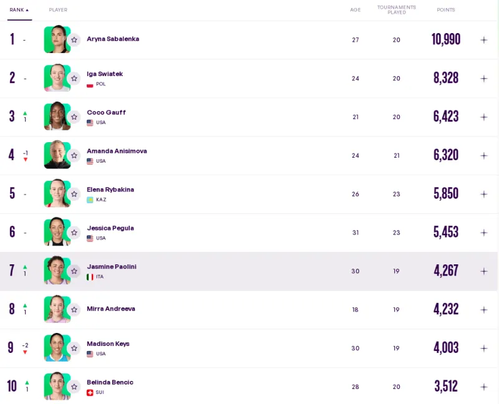Click star icon next to Mirra Andreeva

point(74,310)
